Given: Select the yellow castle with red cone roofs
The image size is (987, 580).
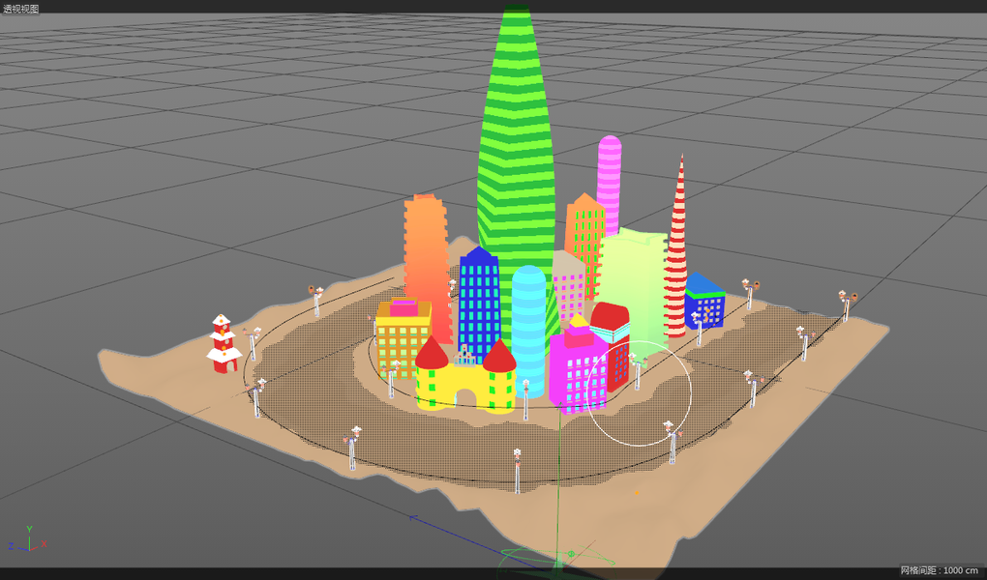Looking at the screenshot, I should pyautogui.click(x=464, y=377).
